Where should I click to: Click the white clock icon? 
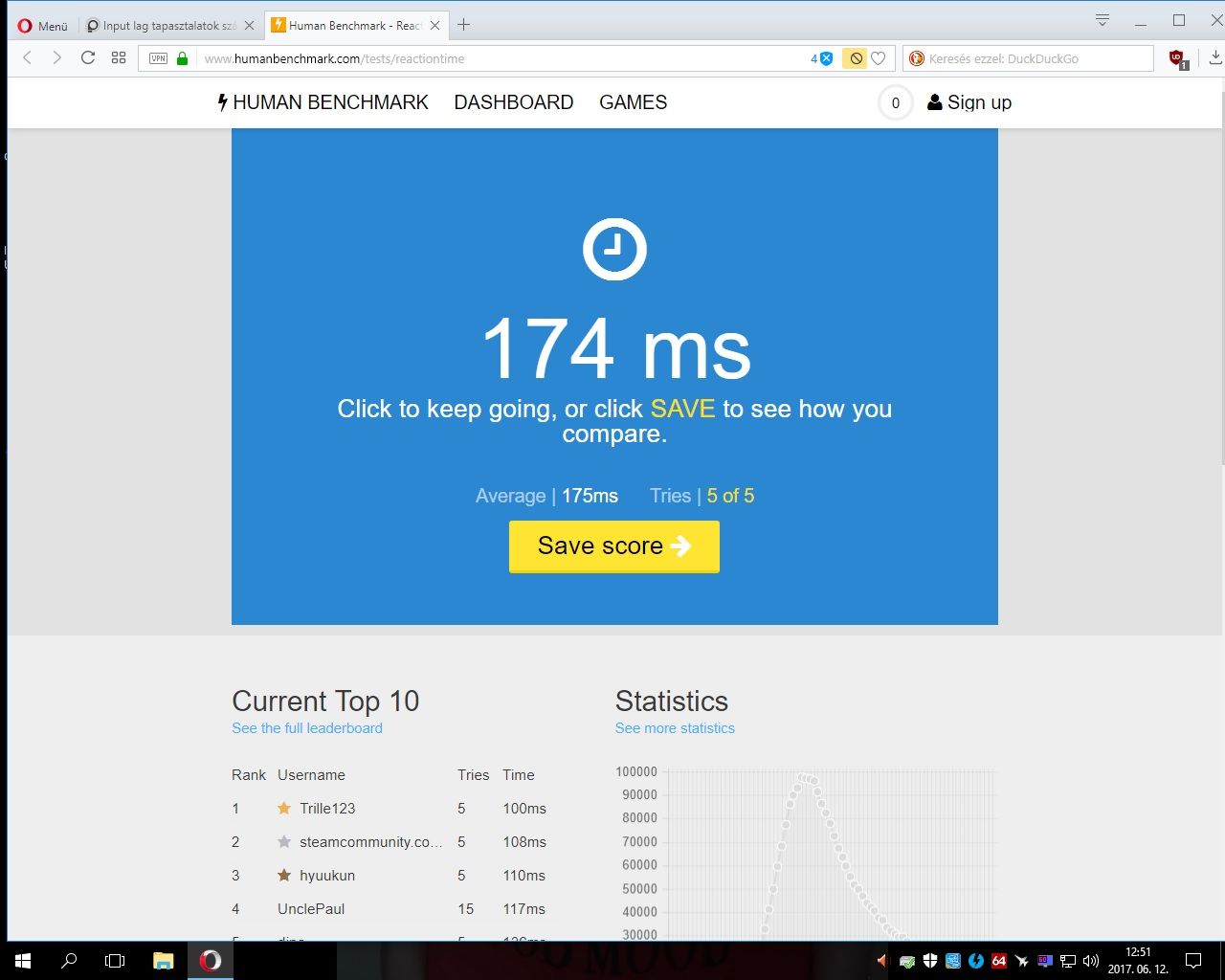pyautogui.click(x=614, y=250)
